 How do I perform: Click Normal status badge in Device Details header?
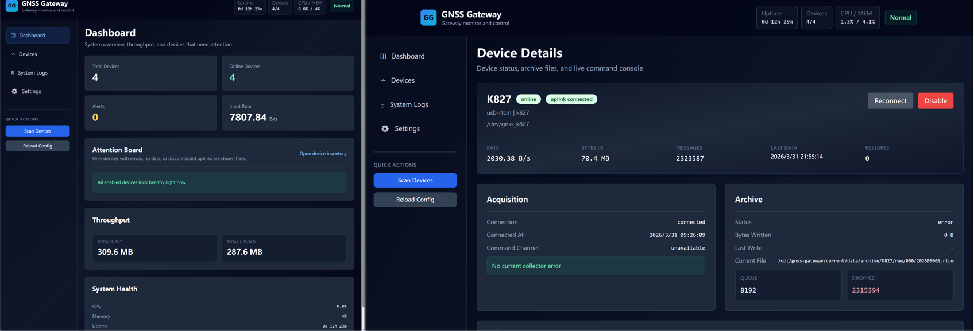click(900, 18)
